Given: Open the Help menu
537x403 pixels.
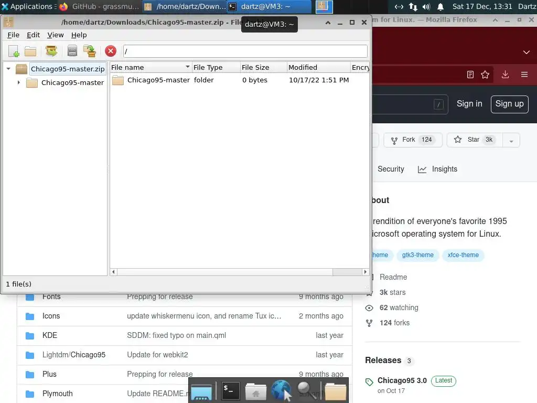Looking at the screenshot, I should click(x=79, y=35).
